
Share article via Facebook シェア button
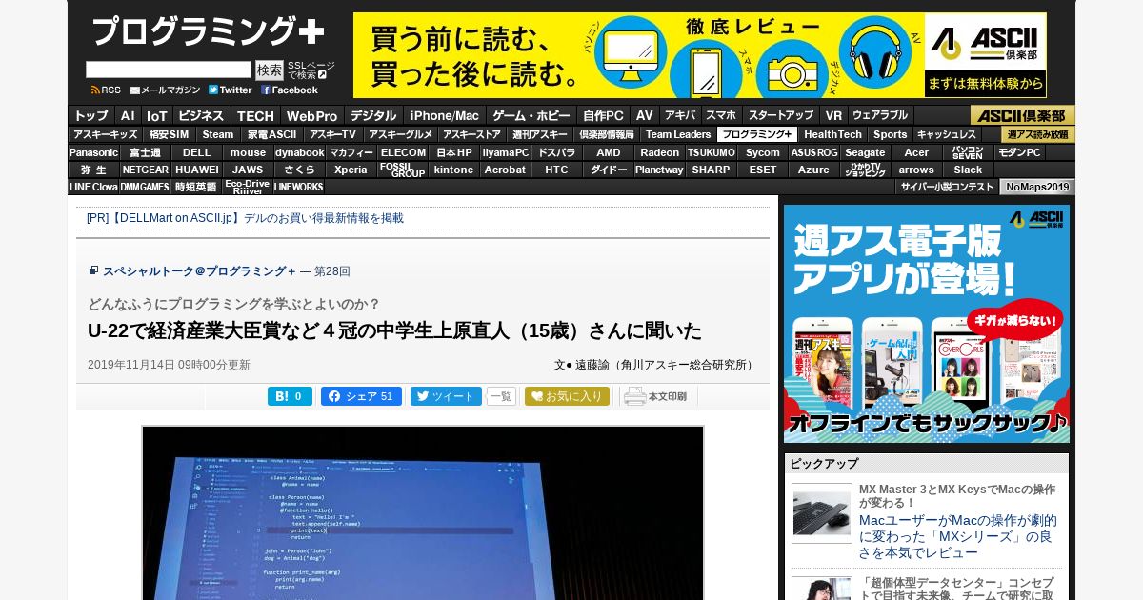click(x=361, y=396)
